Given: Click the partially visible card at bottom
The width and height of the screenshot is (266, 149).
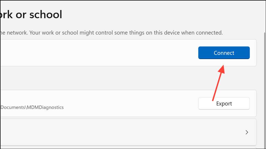Looking at the screenshot, I should (128, 148).
